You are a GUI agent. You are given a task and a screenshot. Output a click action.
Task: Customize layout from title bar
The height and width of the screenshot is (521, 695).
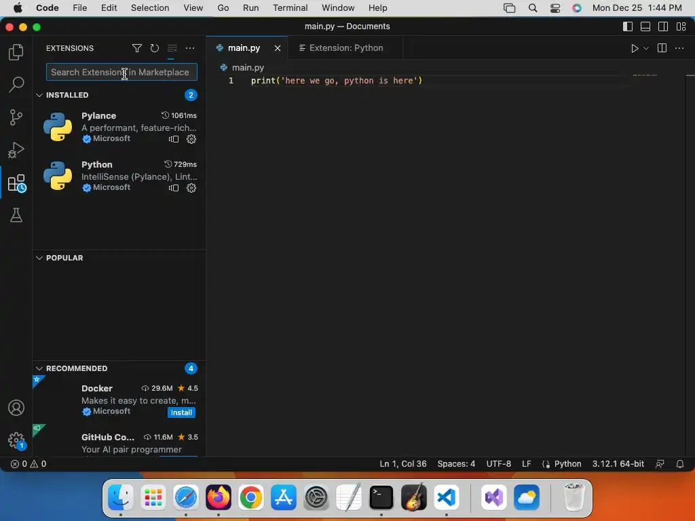pos(681,26)
